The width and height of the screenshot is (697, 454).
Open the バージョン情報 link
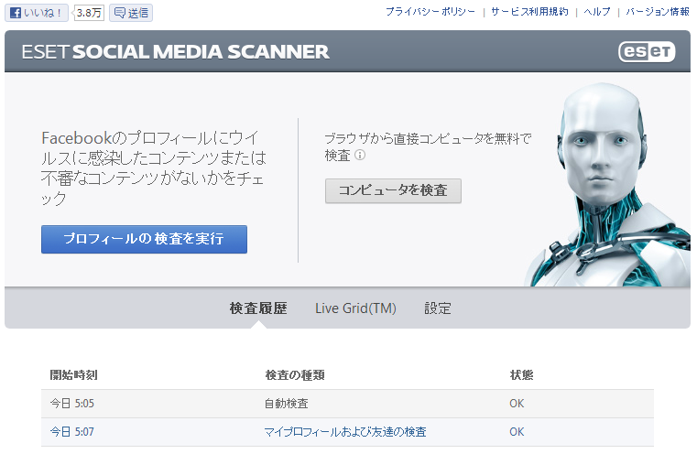pyautogui.click(x=658, y=12)
